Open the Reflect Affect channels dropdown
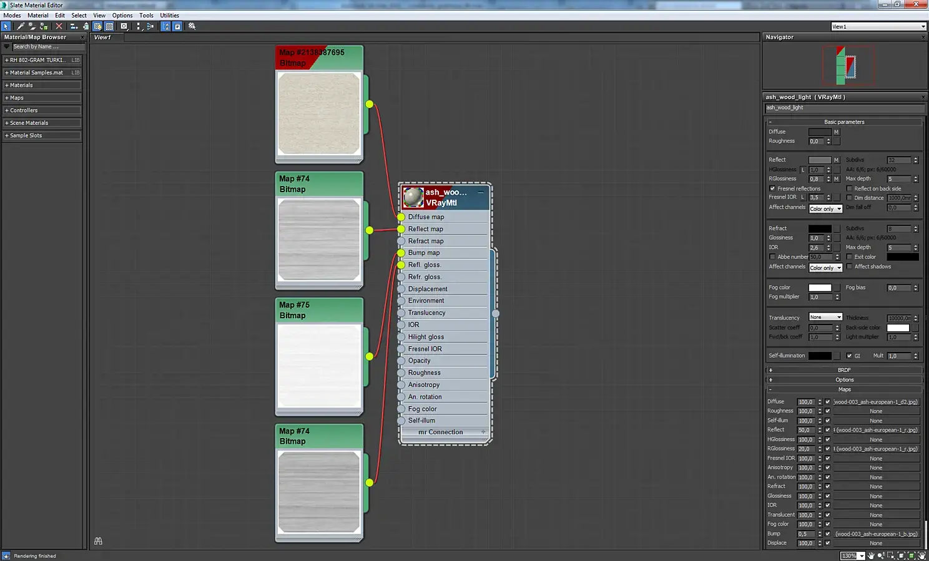This screenshot has width=929, height=561. point(825,208)
